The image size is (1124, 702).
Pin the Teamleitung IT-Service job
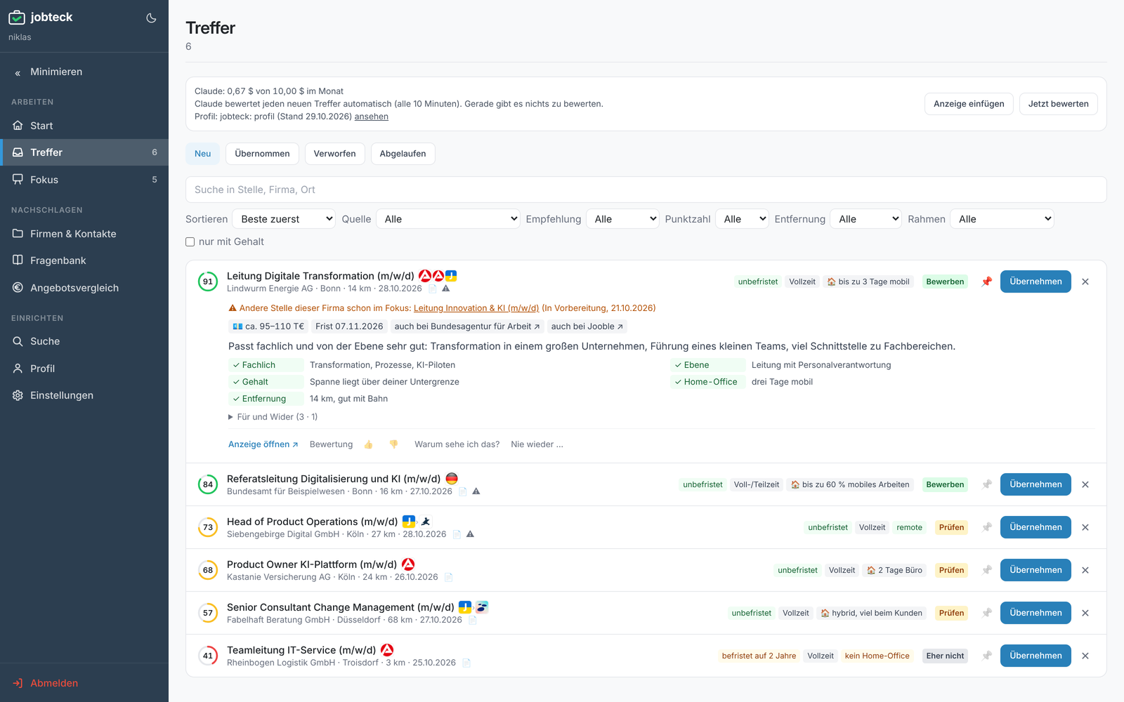coord(987,656)
